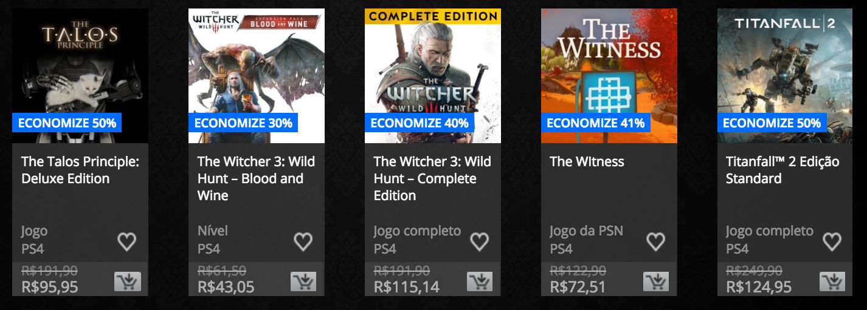Add Titanfall 2 to cart

pos(832,281)
